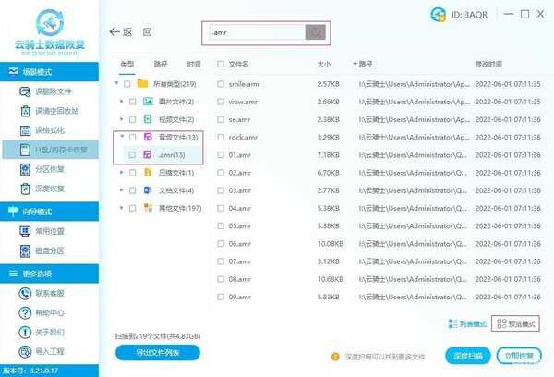554x377 pixels.
Task: Click 联系客服 phone icon
Action: coord(25,293)
